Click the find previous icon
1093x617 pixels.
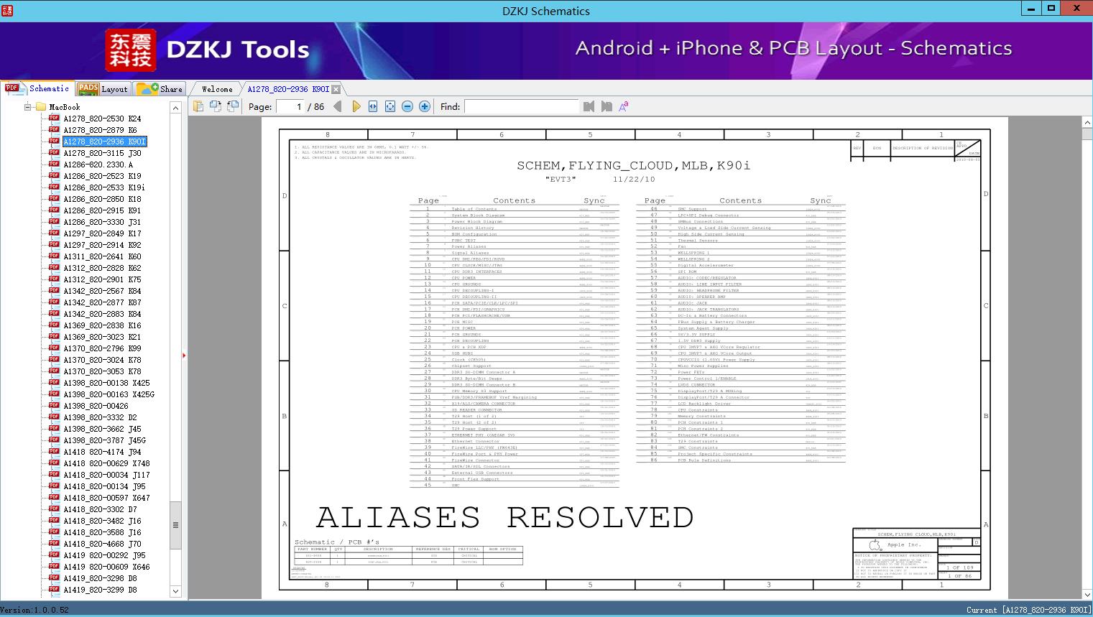pos(589,106)
